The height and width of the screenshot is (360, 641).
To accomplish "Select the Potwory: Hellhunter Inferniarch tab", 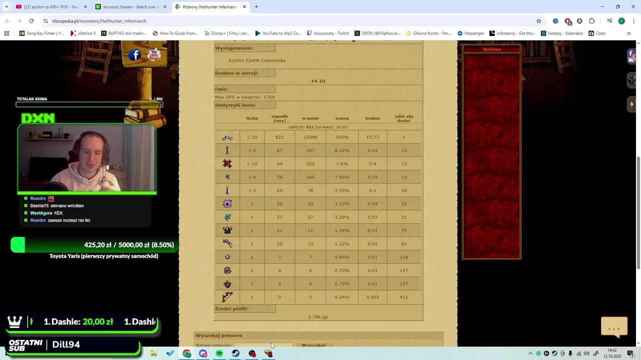I will [x=210, y=7].
